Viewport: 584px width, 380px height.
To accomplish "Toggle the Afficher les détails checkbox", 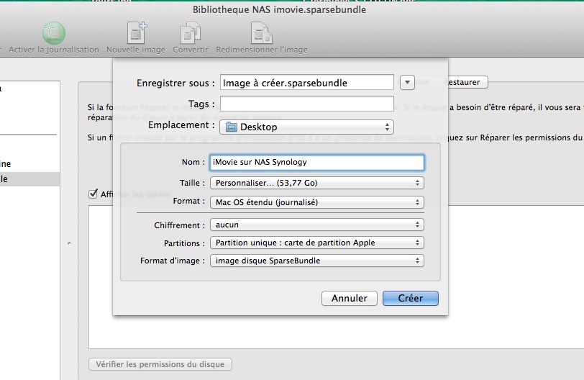I will pos(93,194).
